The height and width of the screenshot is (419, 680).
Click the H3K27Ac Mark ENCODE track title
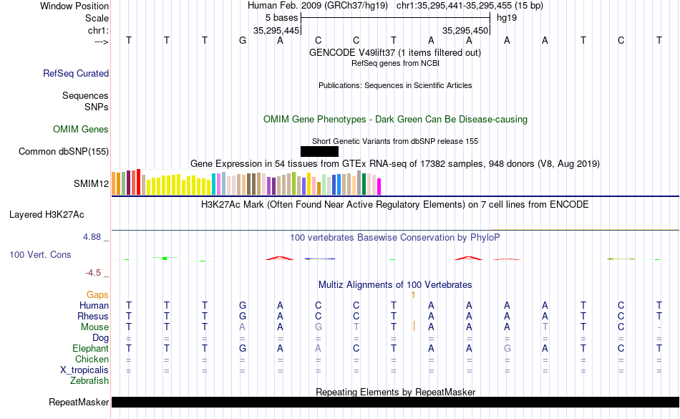pyautogui.click(x=394, y=204)
